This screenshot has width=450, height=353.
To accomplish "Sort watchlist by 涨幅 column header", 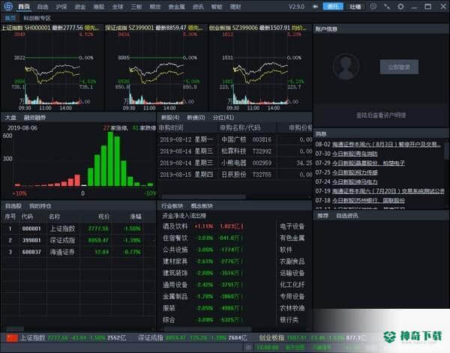I will pos(136,217).
